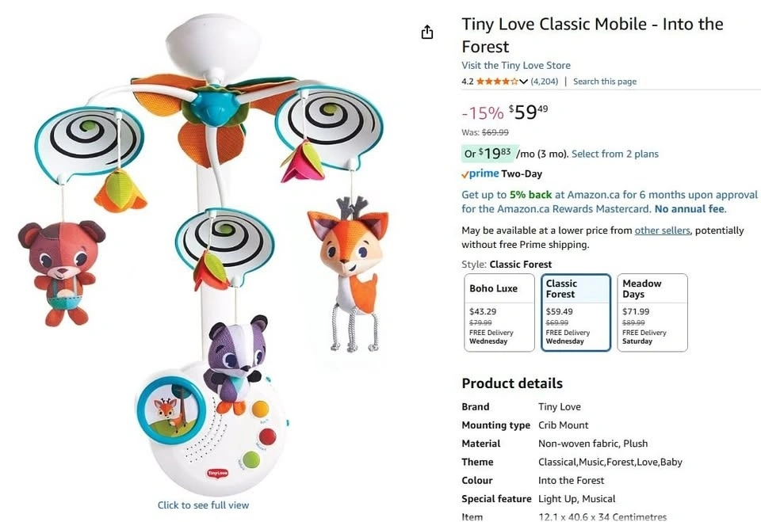
Task: Select the Classic Forest style option
Action: point(576,312)
